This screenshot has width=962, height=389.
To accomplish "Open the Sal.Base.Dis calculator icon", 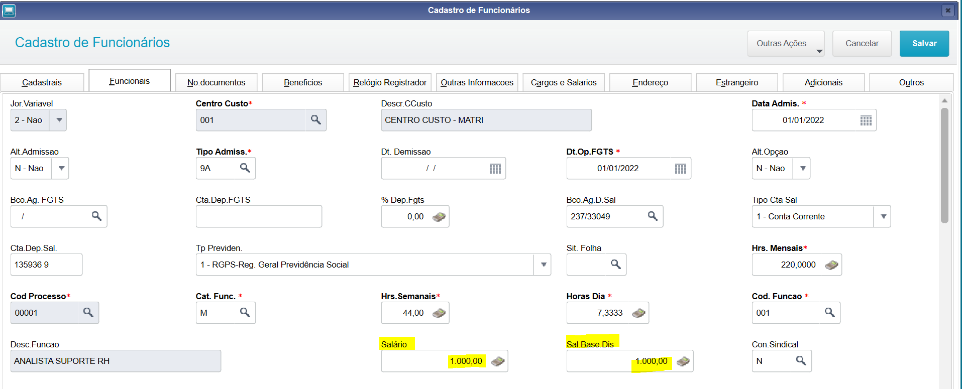I will pos(683,361).
